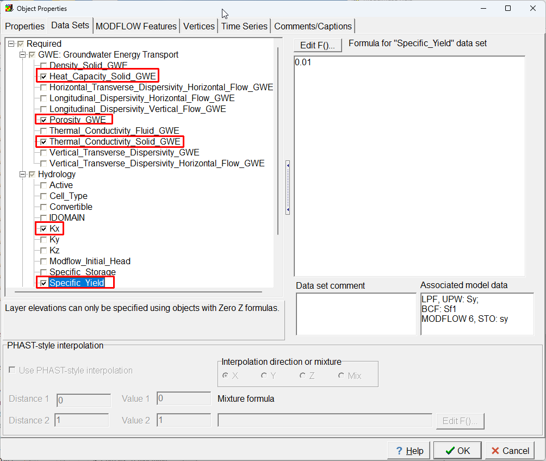Open the MODFLOW Features tab
The height and width of the screenshot is (461, 546).
pos(136,26)
